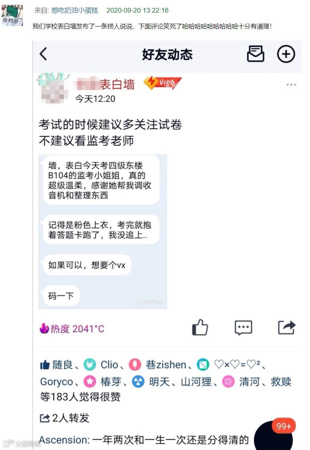Viewport: 310px width, 450px height.
Task: Open the chat screenshot image
Action: pyautogui.click(x=102, y=232)
